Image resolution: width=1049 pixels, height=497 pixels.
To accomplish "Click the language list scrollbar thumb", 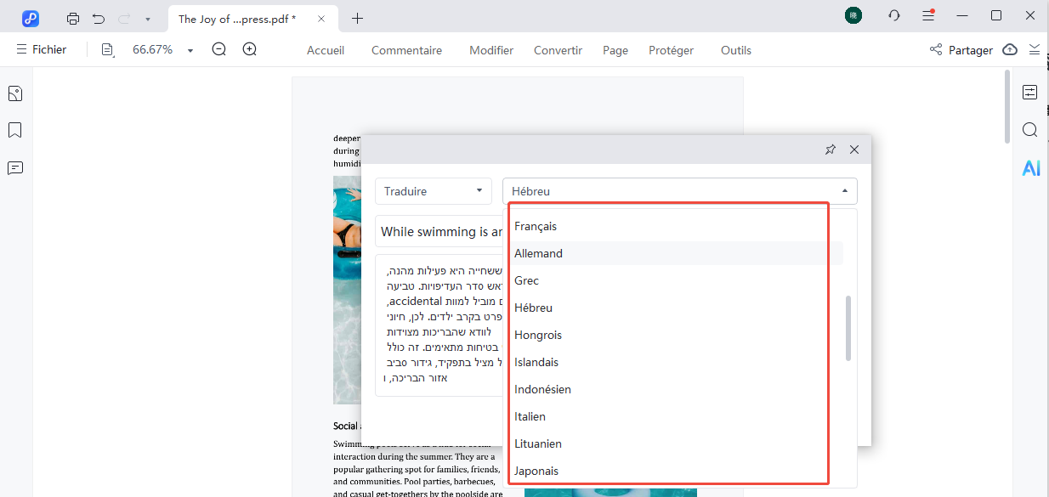I will click(x=848, y=328).
